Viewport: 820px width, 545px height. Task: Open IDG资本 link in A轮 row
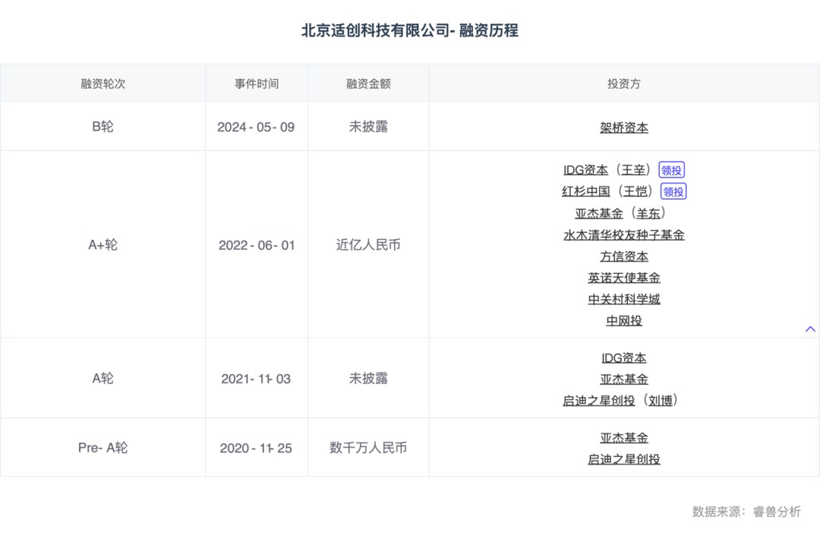tap(624, 358)
